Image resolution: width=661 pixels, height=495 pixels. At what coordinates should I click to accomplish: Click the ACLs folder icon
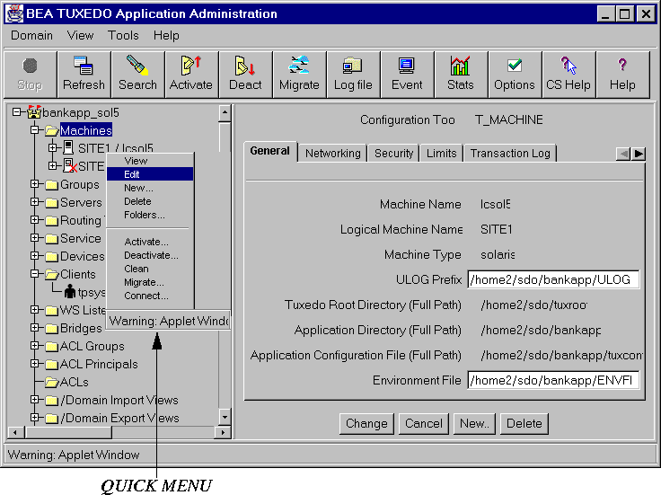click(52, 382)
